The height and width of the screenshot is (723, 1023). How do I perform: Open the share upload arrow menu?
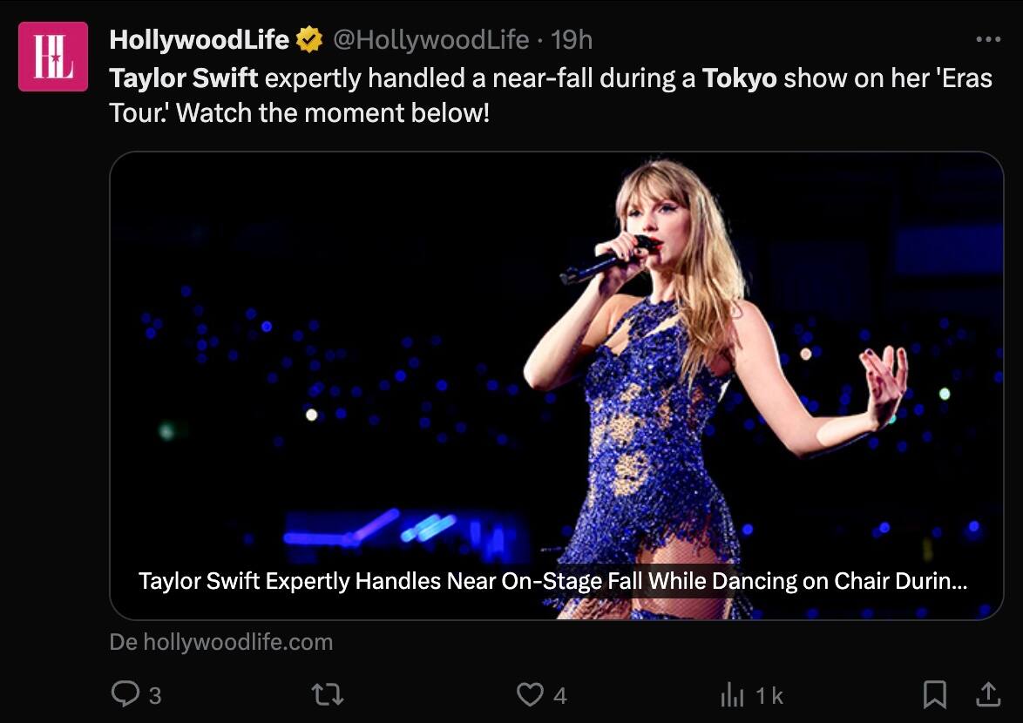pos(987,694)
